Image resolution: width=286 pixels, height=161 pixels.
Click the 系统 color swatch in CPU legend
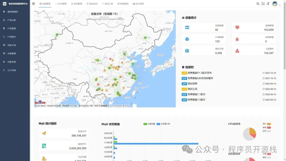[x=269, y=127]
